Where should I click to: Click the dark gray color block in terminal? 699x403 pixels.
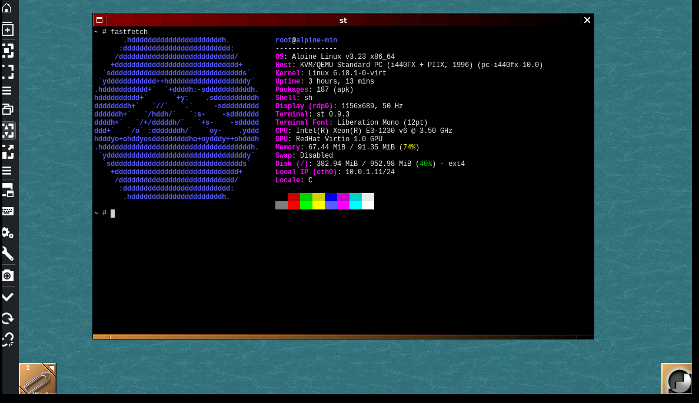coord(281,205)
